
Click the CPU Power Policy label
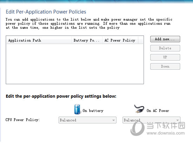22,120
